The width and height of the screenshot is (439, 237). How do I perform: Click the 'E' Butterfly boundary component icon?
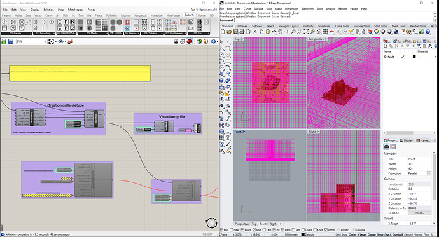tap(60, 28)
